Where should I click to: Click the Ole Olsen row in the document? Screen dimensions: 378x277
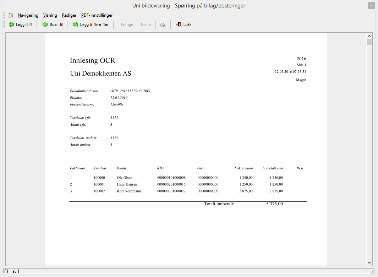[x=125, y=178]
